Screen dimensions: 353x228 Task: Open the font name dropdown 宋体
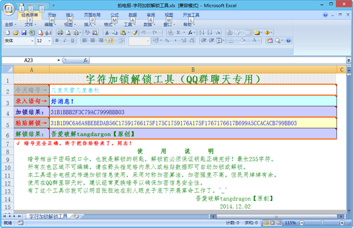[x=19, y=41]
